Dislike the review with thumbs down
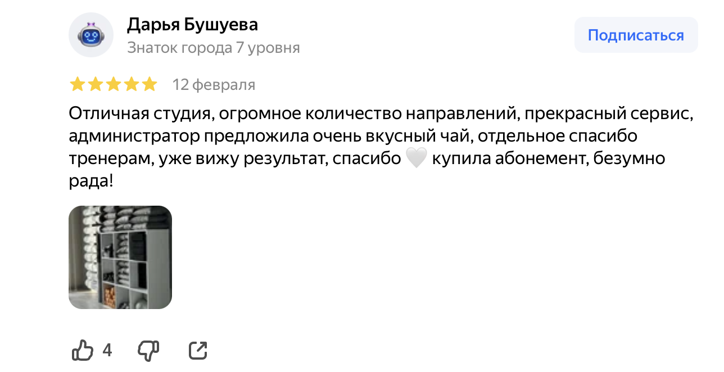 (149, 351)
